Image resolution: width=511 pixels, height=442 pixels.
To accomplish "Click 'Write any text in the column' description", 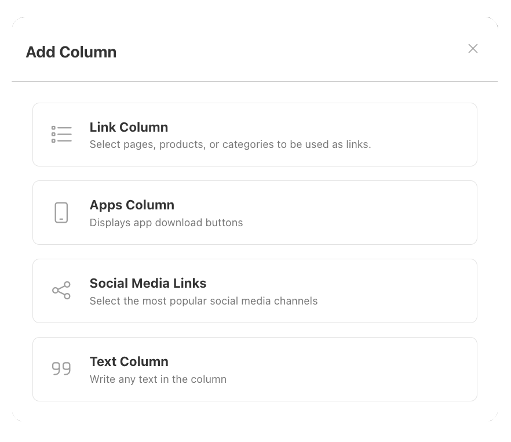I will click(x=158, y=379).
